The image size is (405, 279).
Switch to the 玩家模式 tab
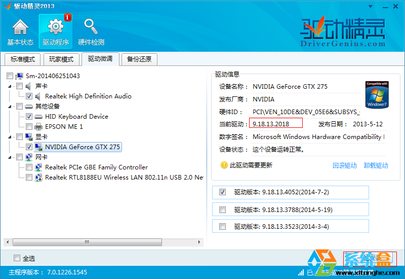click(x=61, y=59)
